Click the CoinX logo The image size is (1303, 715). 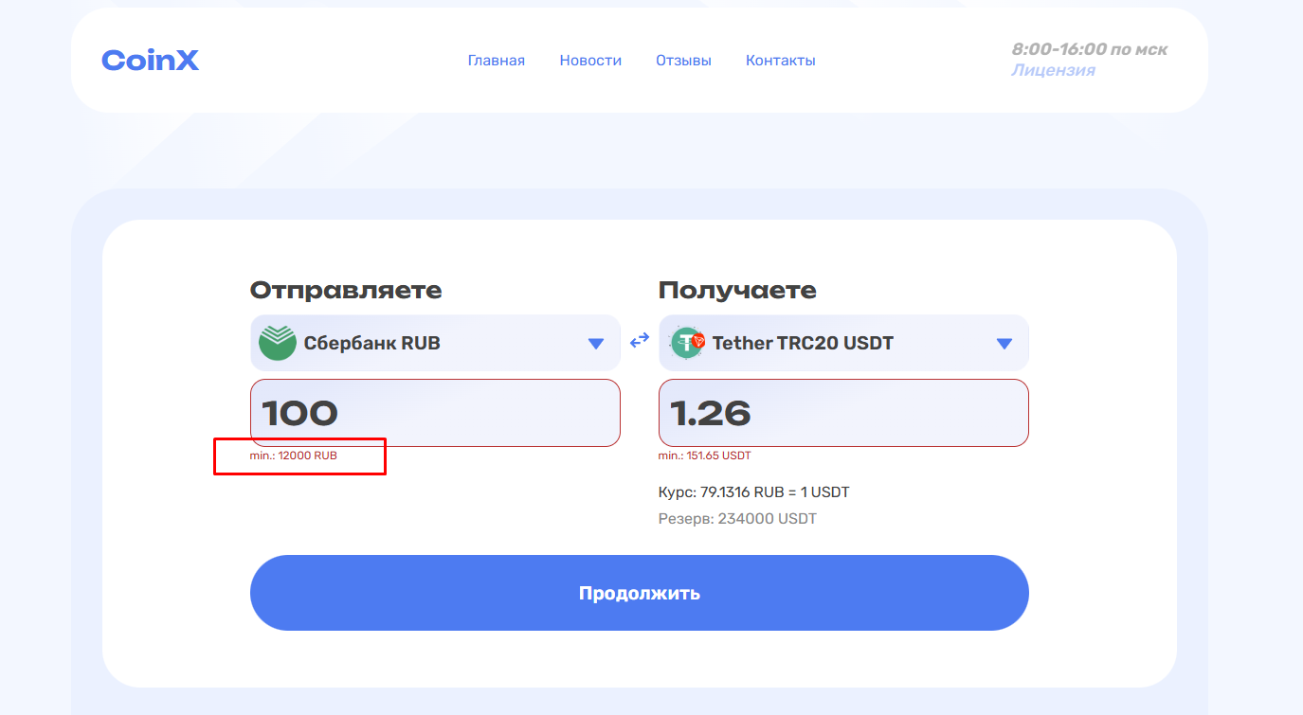click(x=150, y=61)
